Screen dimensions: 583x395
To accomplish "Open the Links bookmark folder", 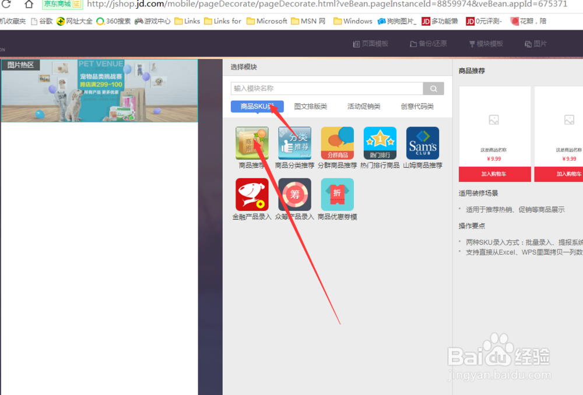I will 187,21.
